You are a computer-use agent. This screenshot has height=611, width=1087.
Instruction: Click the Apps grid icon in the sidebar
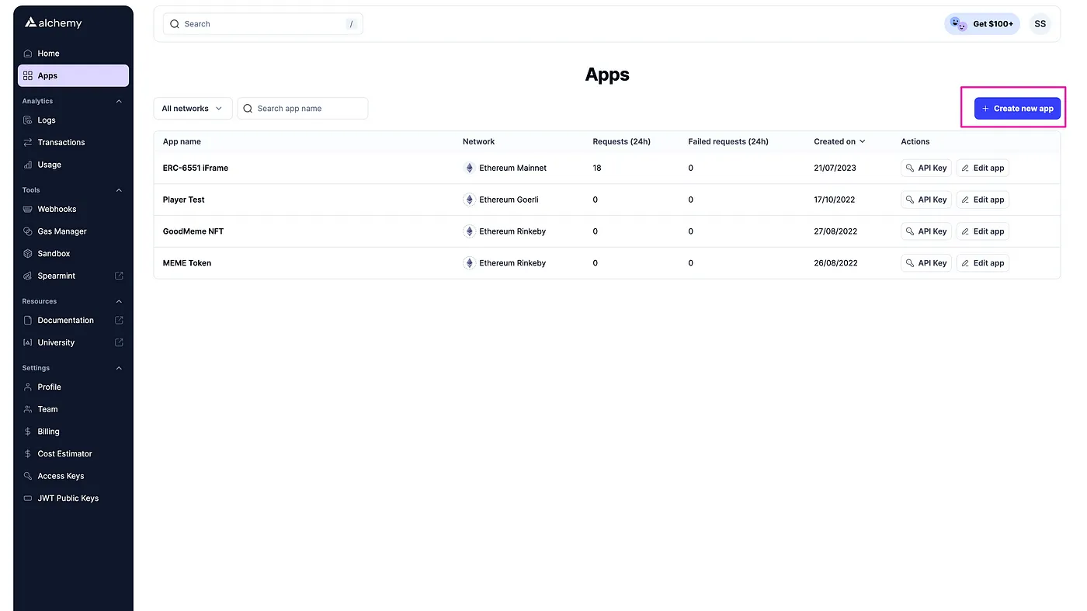(28, 76)
